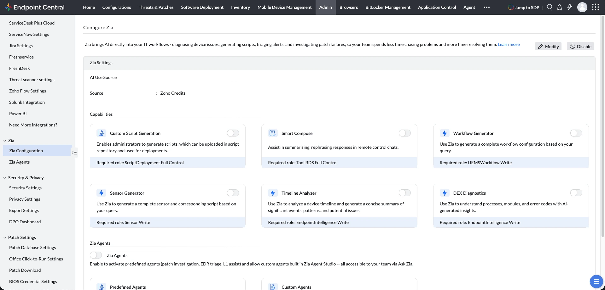
Task: Open ServiceDesk Plus Cloud settings
Action: click(32, 23)
